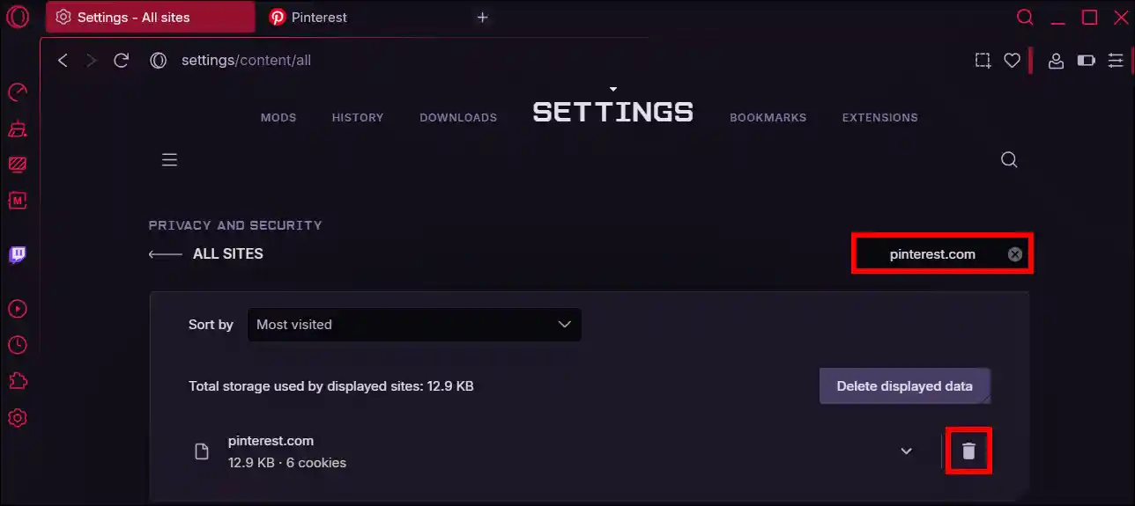Open GX Control speedometer icon in sidebar

point(18,92)
